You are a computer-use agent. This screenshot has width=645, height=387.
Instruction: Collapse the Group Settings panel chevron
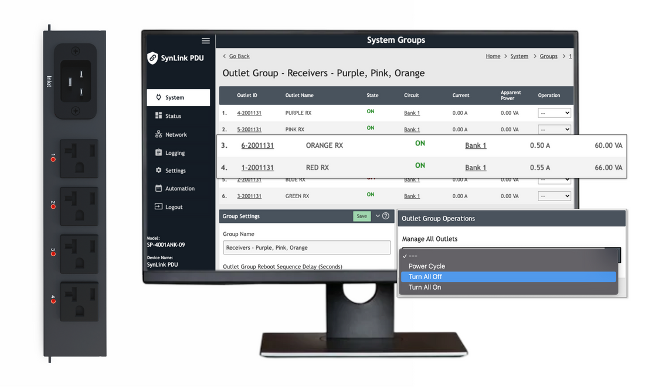pos(378,216)
